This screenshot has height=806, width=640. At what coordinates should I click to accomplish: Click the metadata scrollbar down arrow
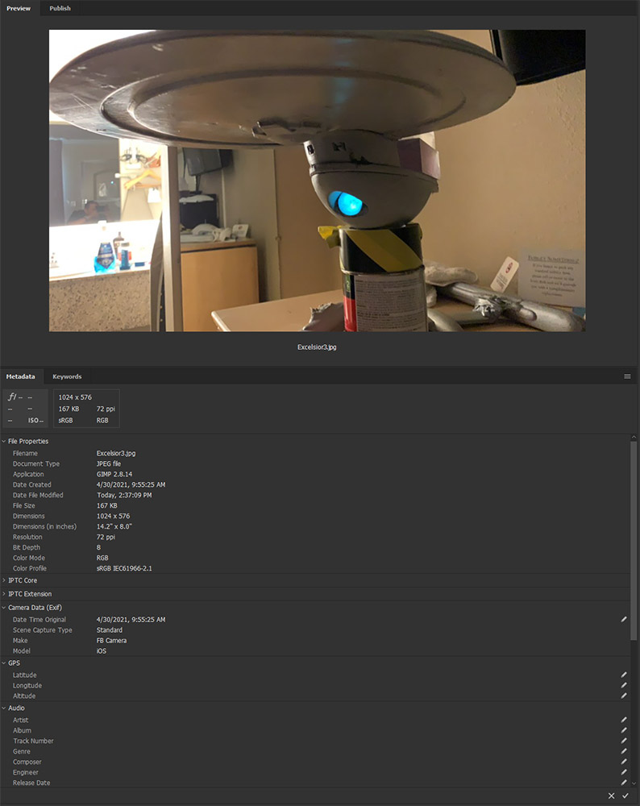click(634, 783)
